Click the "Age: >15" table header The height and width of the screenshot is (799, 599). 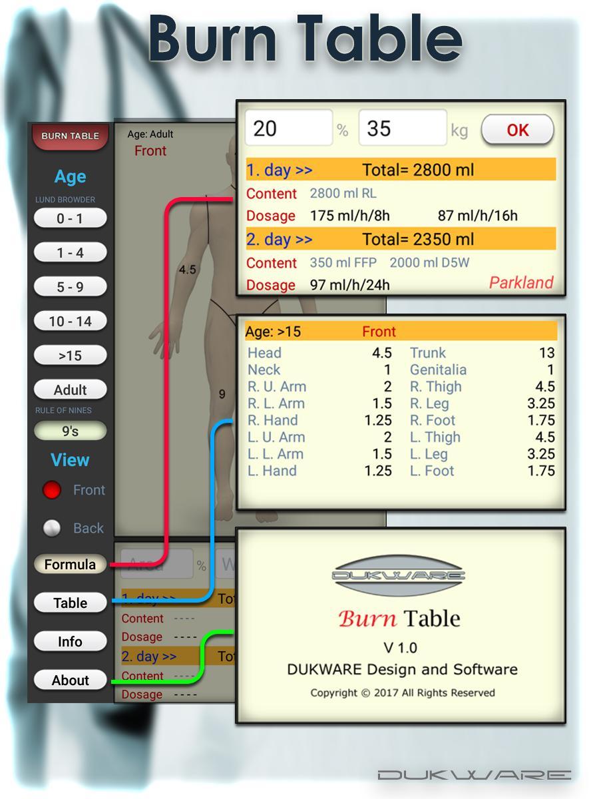coord(274,332)
